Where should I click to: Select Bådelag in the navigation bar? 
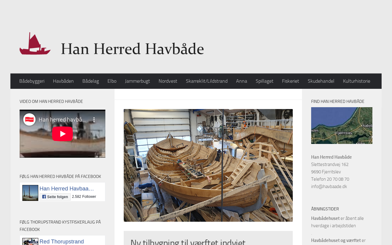(x=91, y=81)
